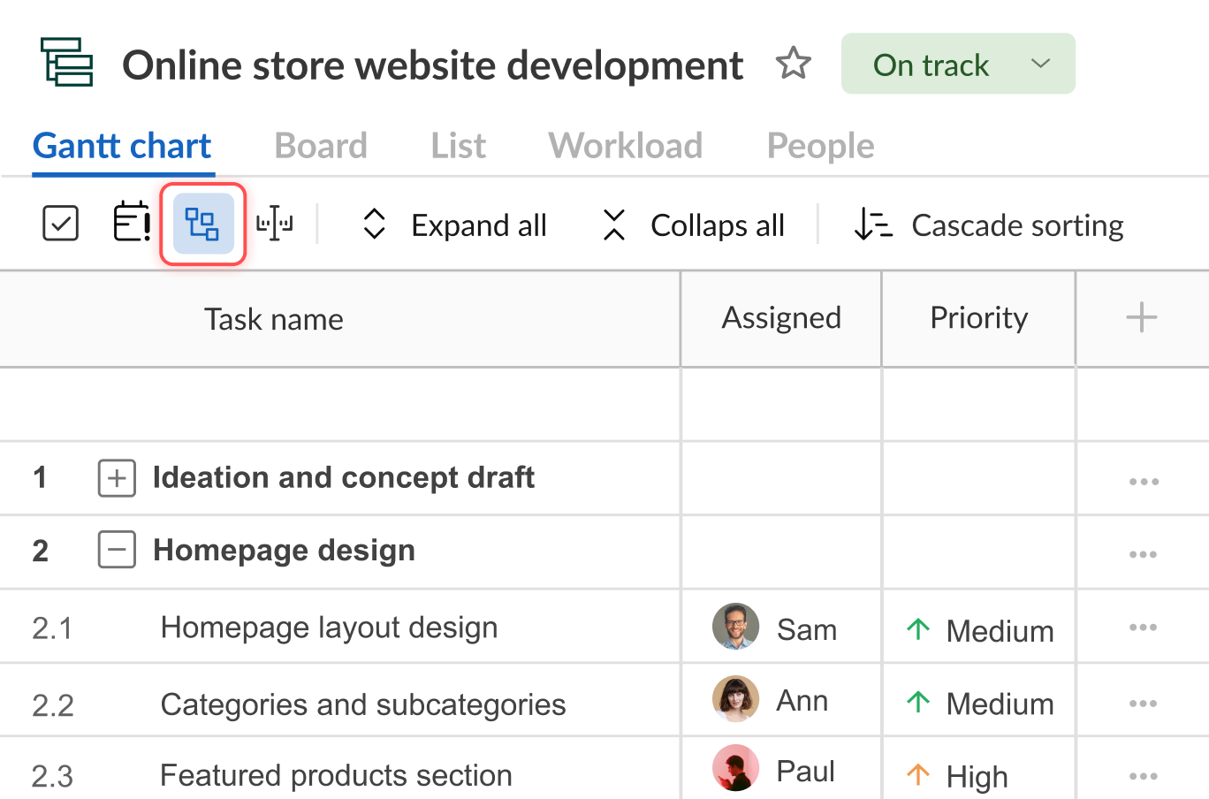Open options menu for Featured products section

pos(1144,775)
